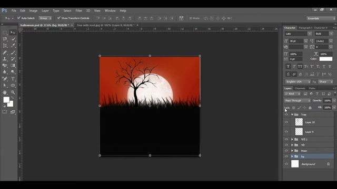Image resolution: width=337 pixels, height=189 pixels.
Task: Toggle Show Transform Controls checkbox
Action: [x=58, y=18]
